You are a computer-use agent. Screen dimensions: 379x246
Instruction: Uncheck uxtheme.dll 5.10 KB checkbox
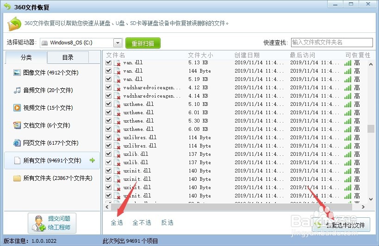109,104
